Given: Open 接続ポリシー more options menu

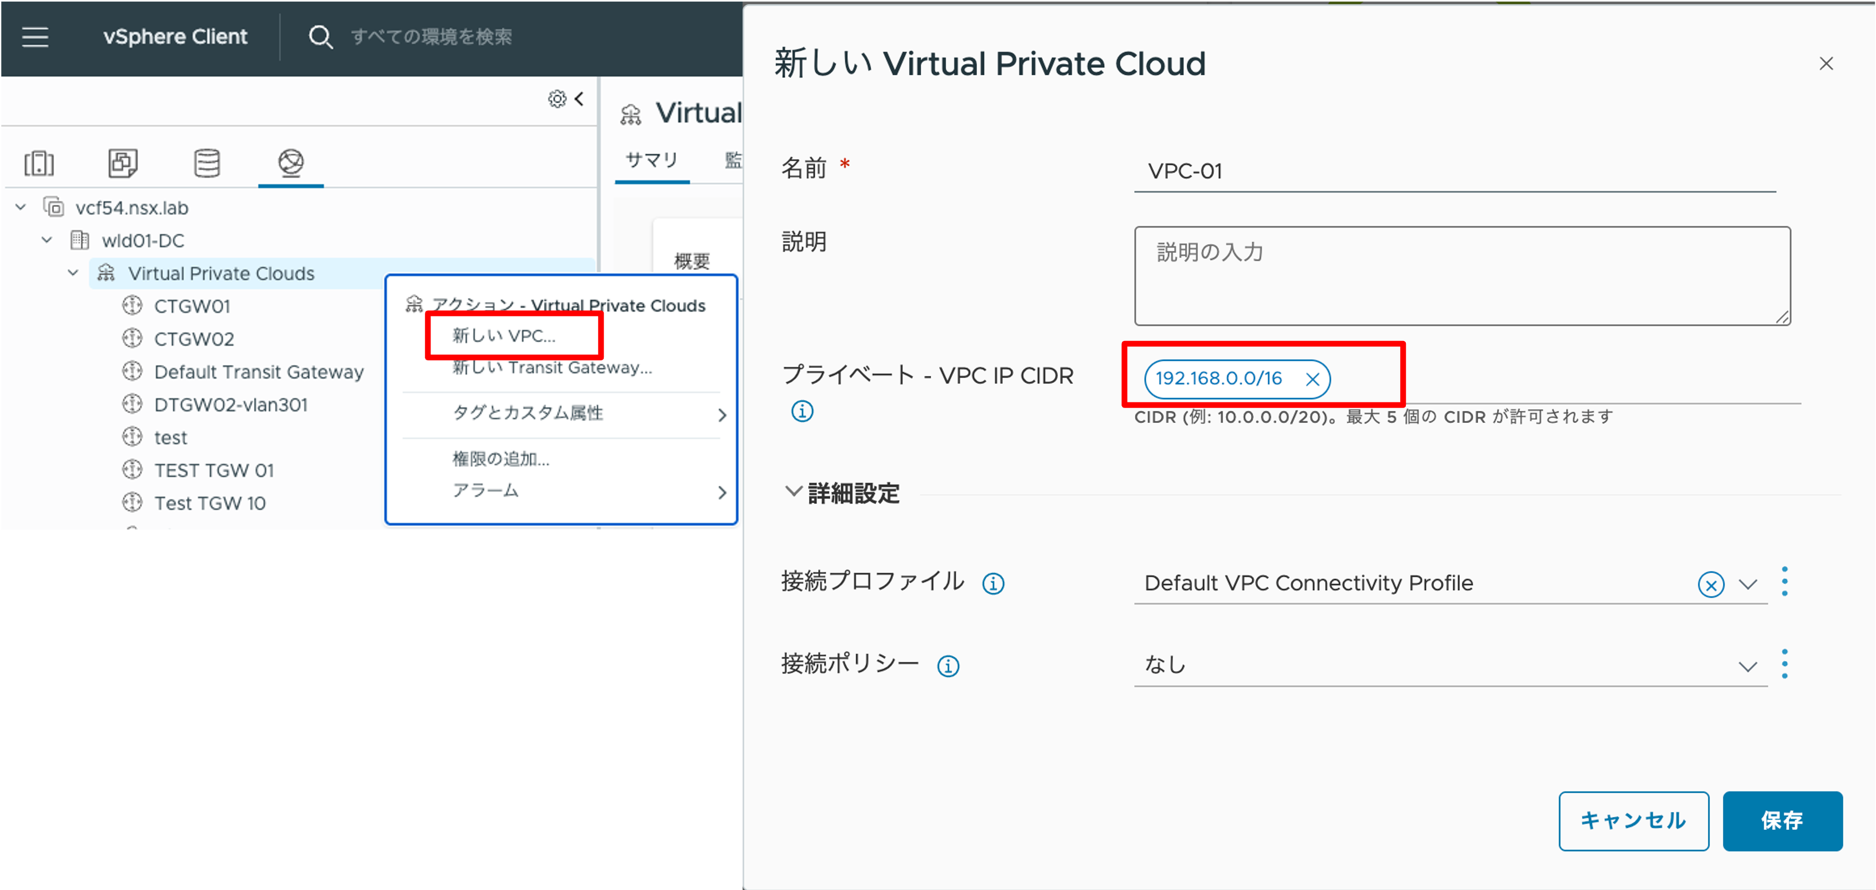Looking at the screenshot, I should tap(1784, 664).
